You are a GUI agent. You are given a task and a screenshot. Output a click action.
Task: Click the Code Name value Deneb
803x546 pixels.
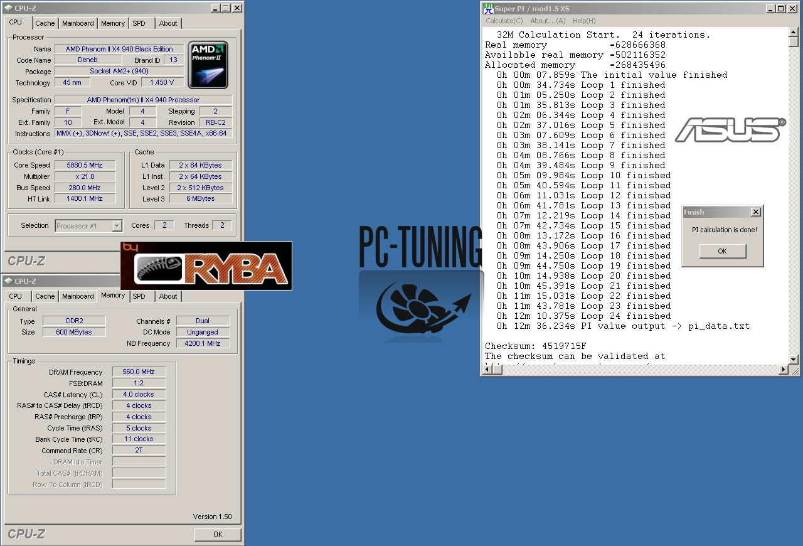pyautogui.click(x=88, y=60)
